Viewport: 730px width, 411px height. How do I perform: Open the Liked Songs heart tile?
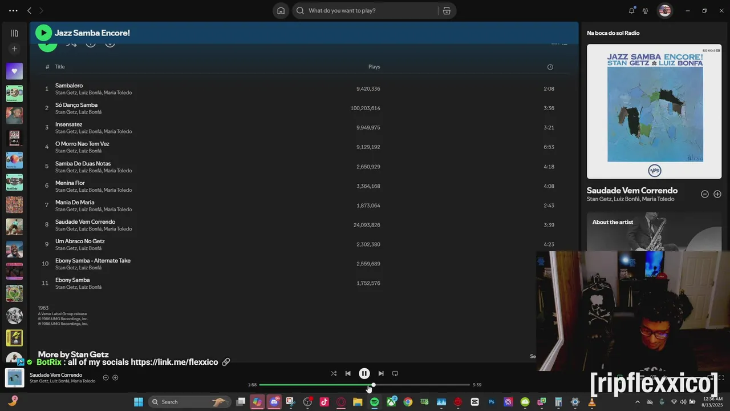[14, 71]
